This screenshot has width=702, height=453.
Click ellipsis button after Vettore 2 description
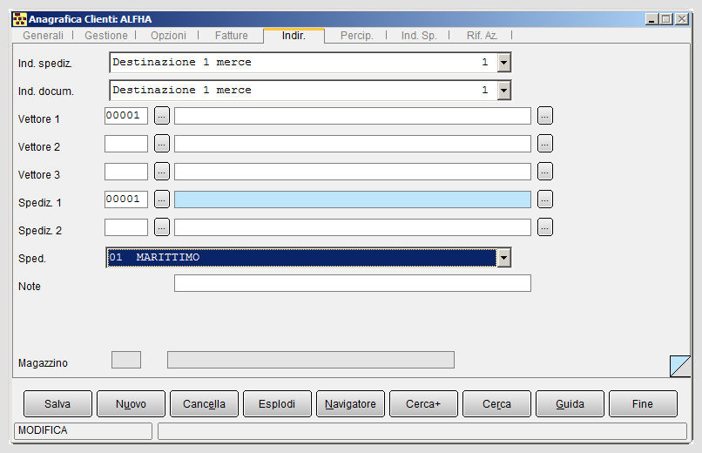545,144
